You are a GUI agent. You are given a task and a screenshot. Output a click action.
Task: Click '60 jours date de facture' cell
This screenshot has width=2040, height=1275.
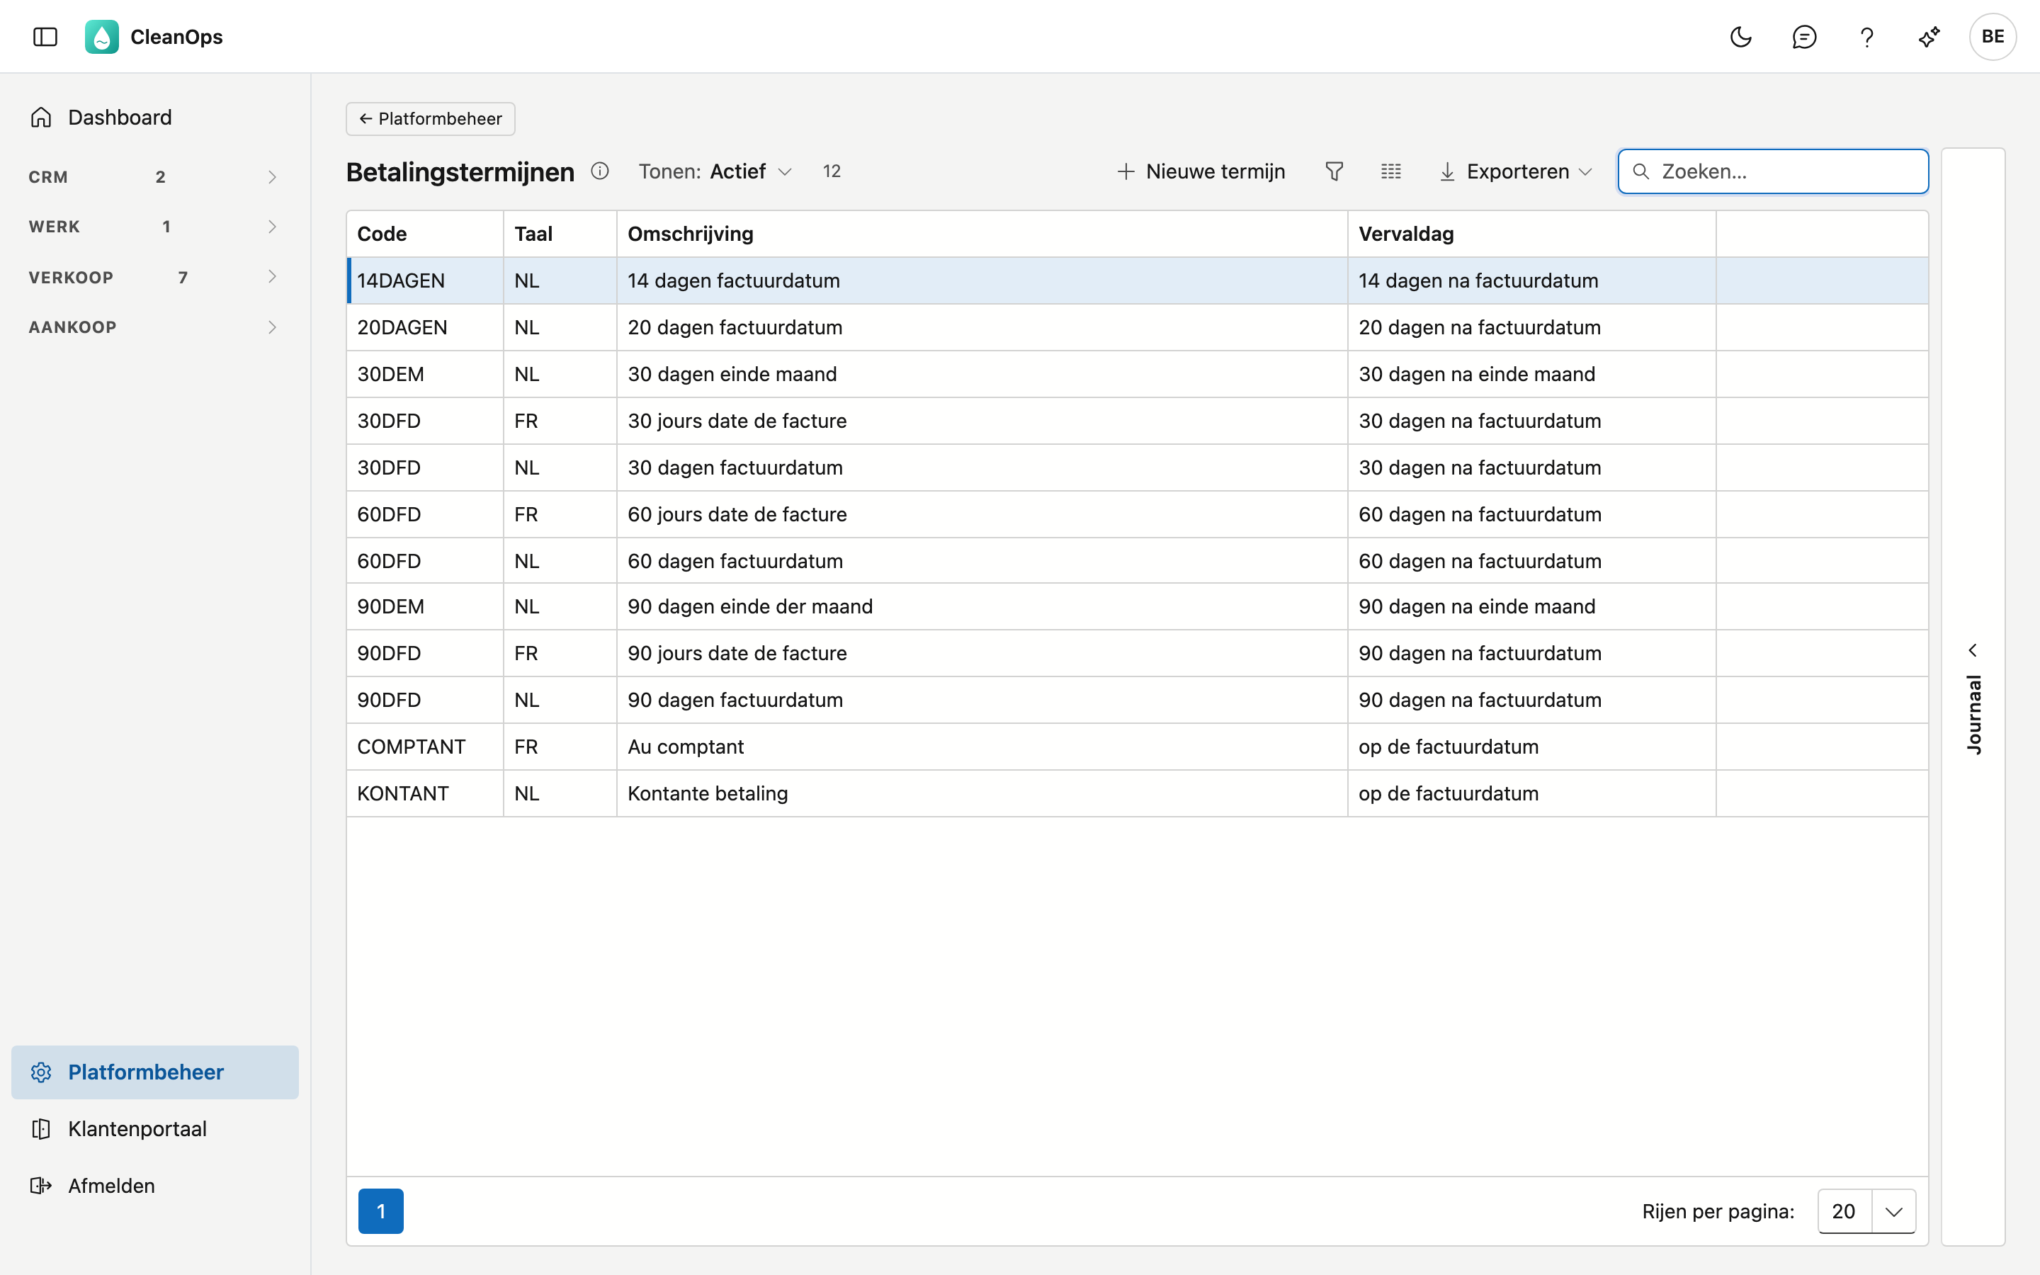(x=737, y=514)
